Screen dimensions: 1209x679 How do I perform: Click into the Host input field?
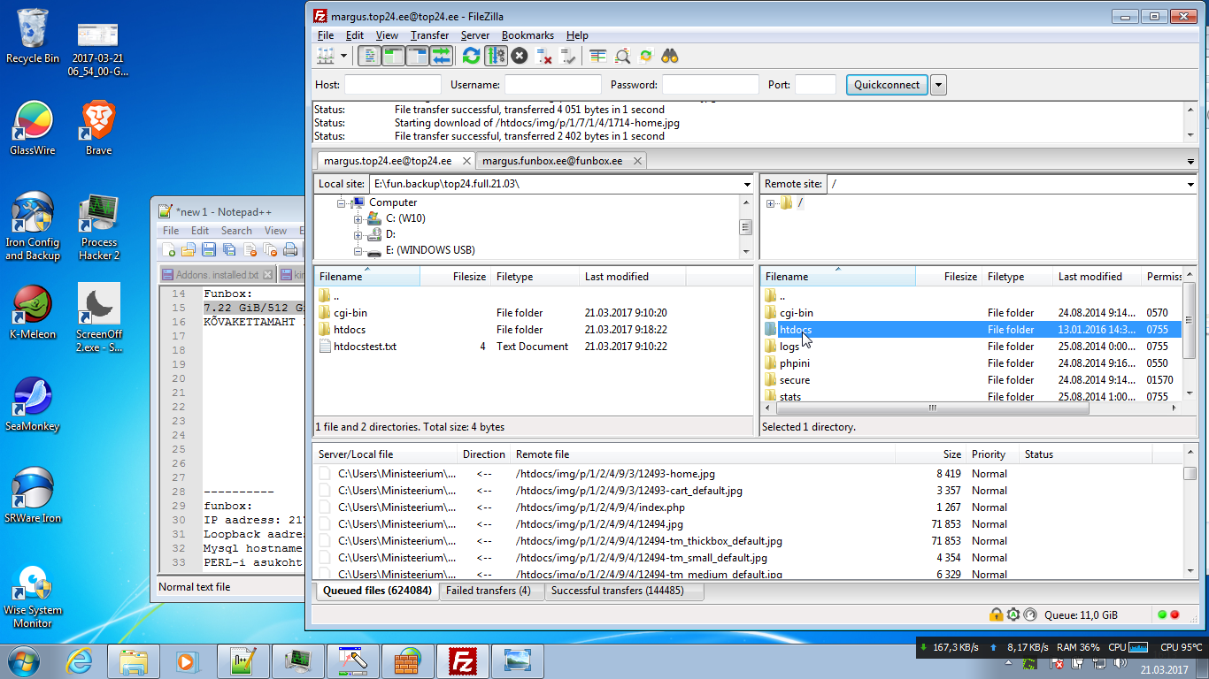click(392, 85)
